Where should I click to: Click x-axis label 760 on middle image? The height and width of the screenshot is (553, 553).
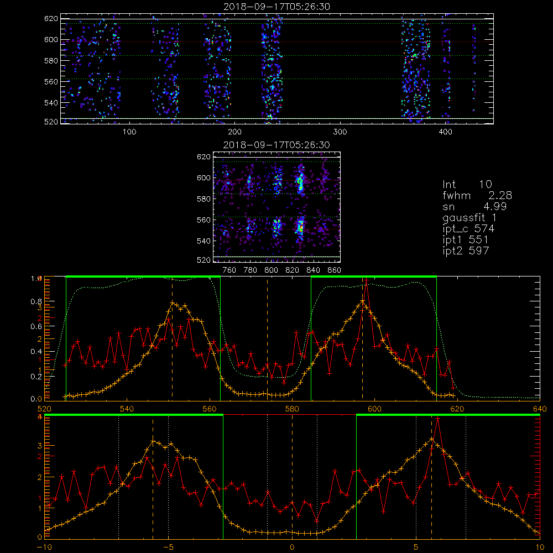229,270
